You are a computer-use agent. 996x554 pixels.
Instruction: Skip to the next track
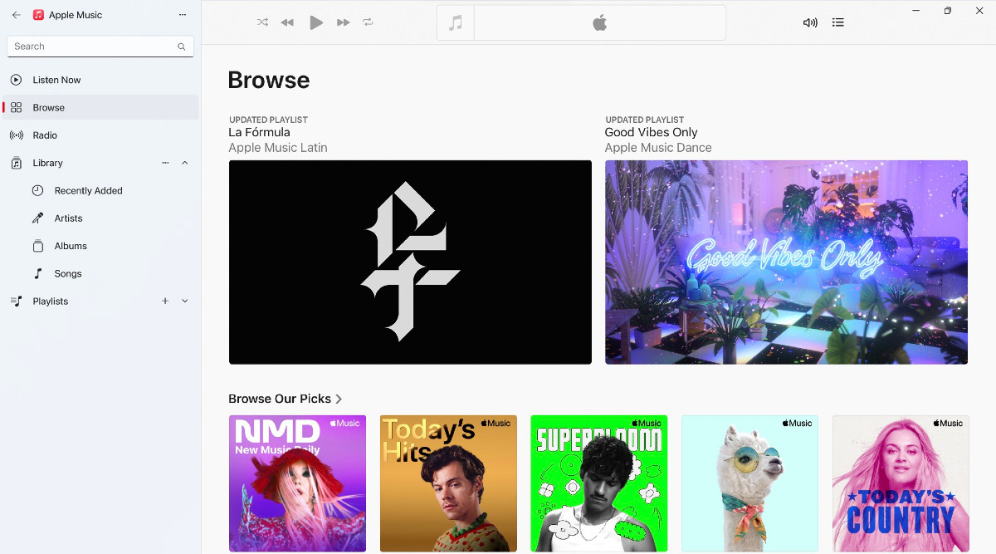pyautogui.click(x=343, y=22)
